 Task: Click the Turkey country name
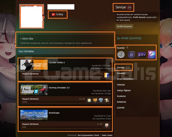(59, 14)
